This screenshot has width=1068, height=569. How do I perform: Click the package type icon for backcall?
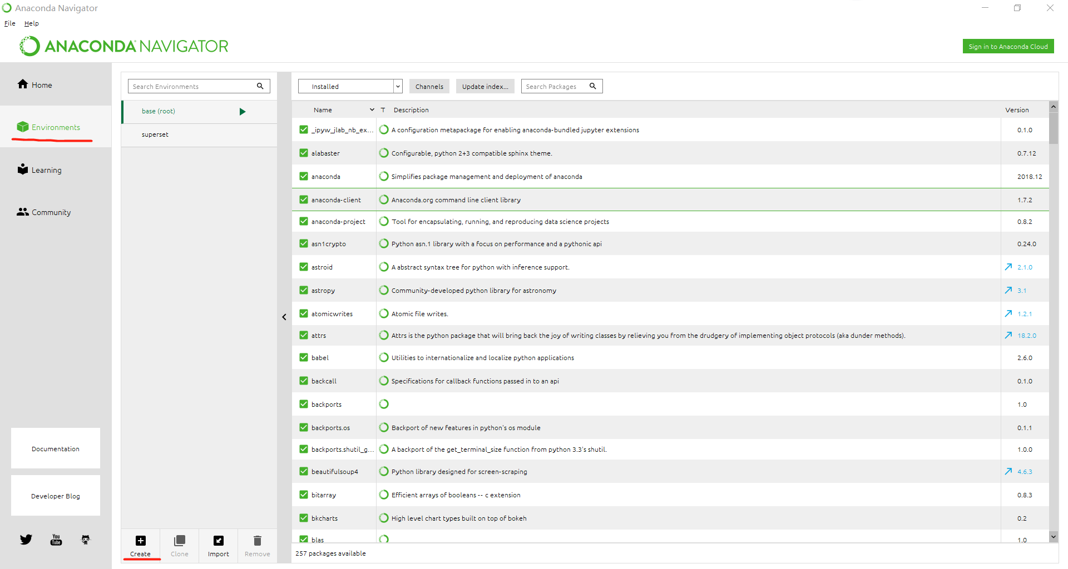[x=384, y=381]
